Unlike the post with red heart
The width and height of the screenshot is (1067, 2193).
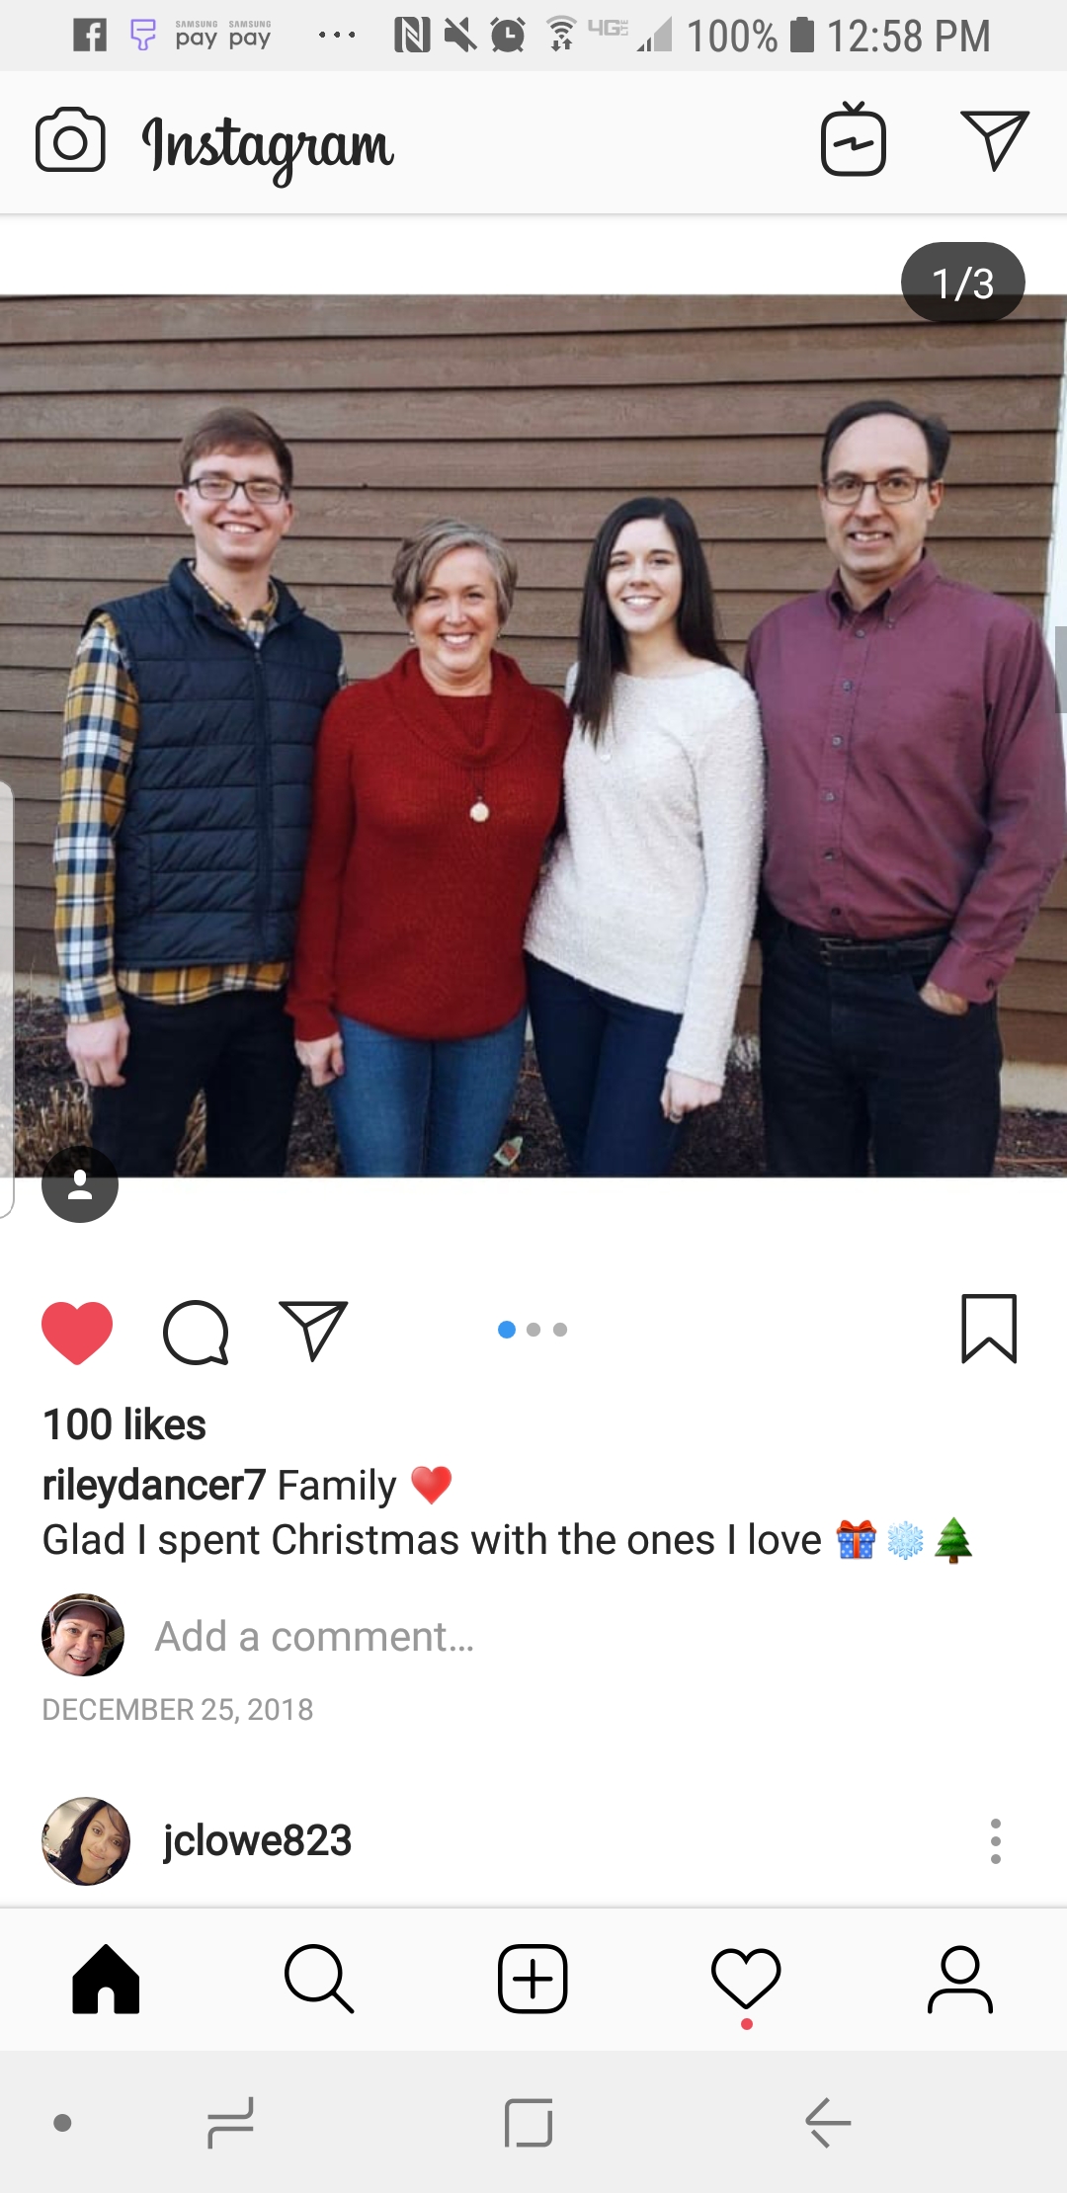point(77,1332)
